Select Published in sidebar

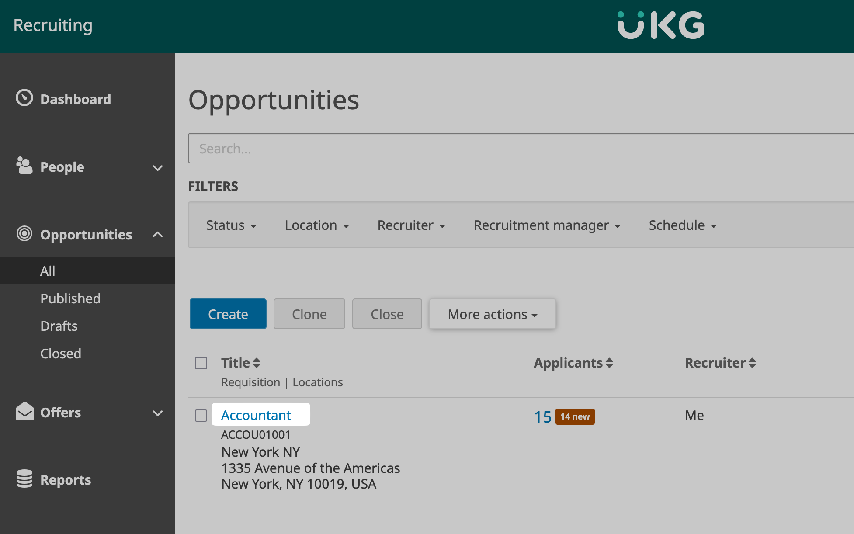(70, 298)
